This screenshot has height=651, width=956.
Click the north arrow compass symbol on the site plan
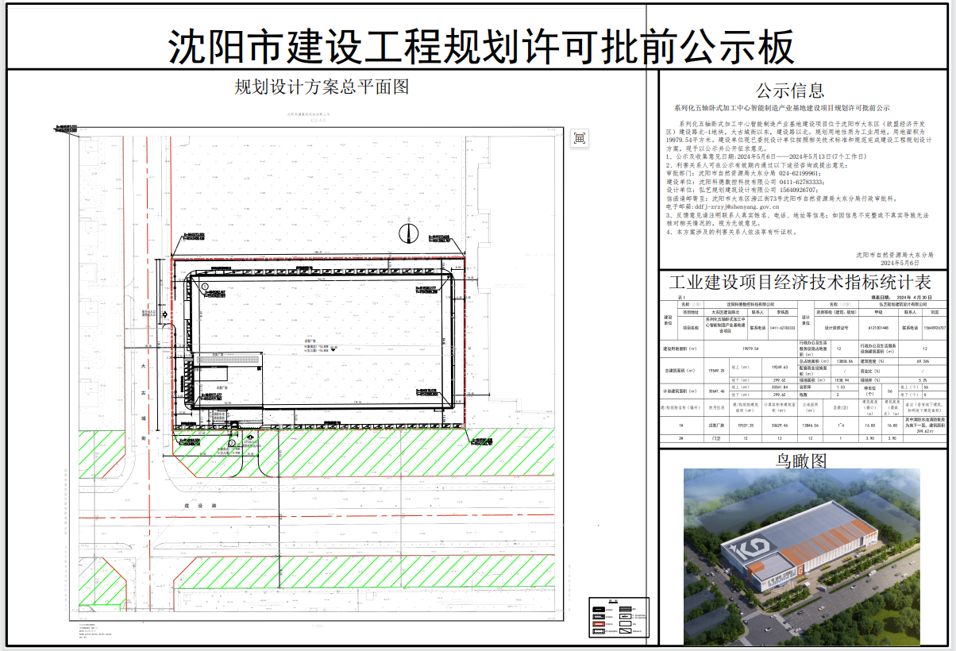coord(409,233)
